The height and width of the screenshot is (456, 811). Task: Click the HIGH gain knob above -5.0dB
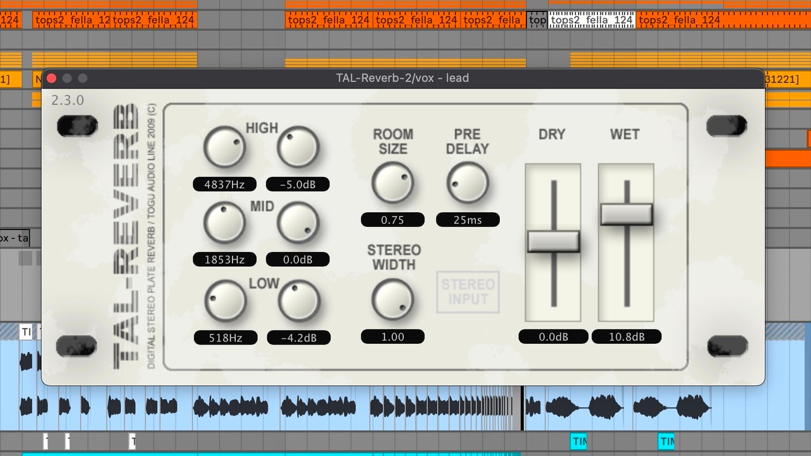point(298,146)
